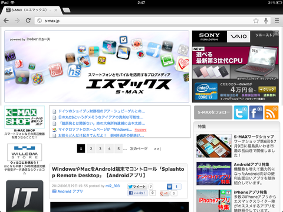
Task: Open S-MAXワークショップ thumbnail image
Action: click(214, 146)
